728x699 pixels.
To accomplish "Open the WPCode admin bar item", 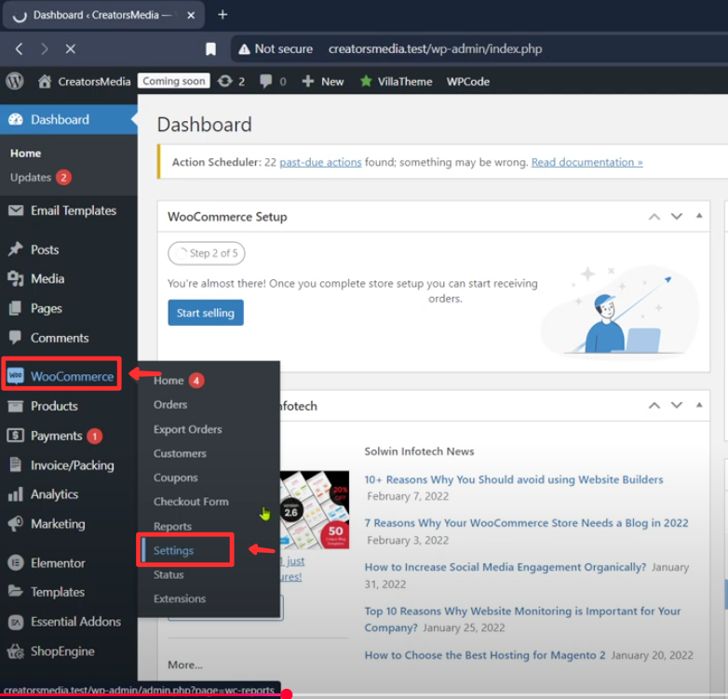I will tap(468, 82).
